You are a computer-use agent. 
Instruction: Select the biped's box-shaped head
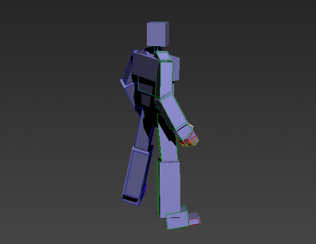[158, 34]
